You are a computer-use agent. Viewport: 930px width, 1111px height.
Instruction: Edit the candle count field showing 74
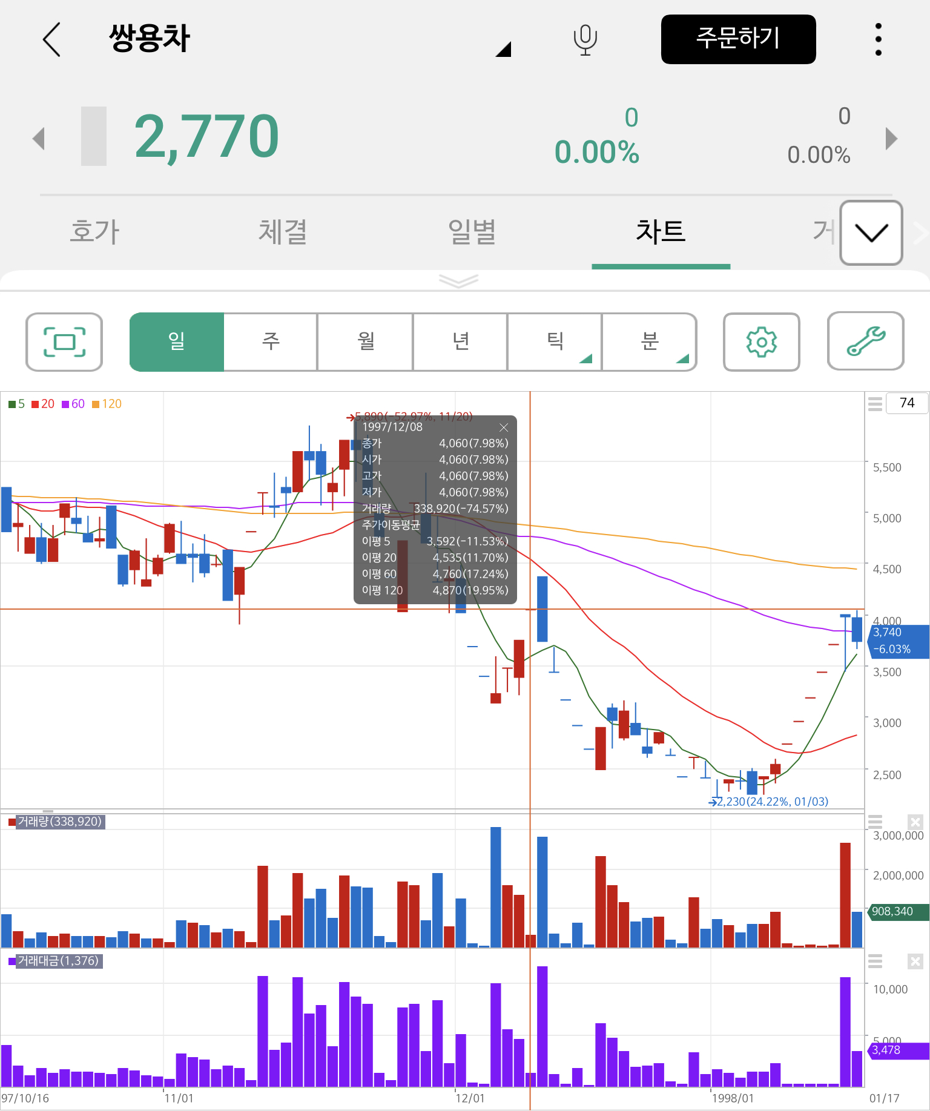pos(906,403)
